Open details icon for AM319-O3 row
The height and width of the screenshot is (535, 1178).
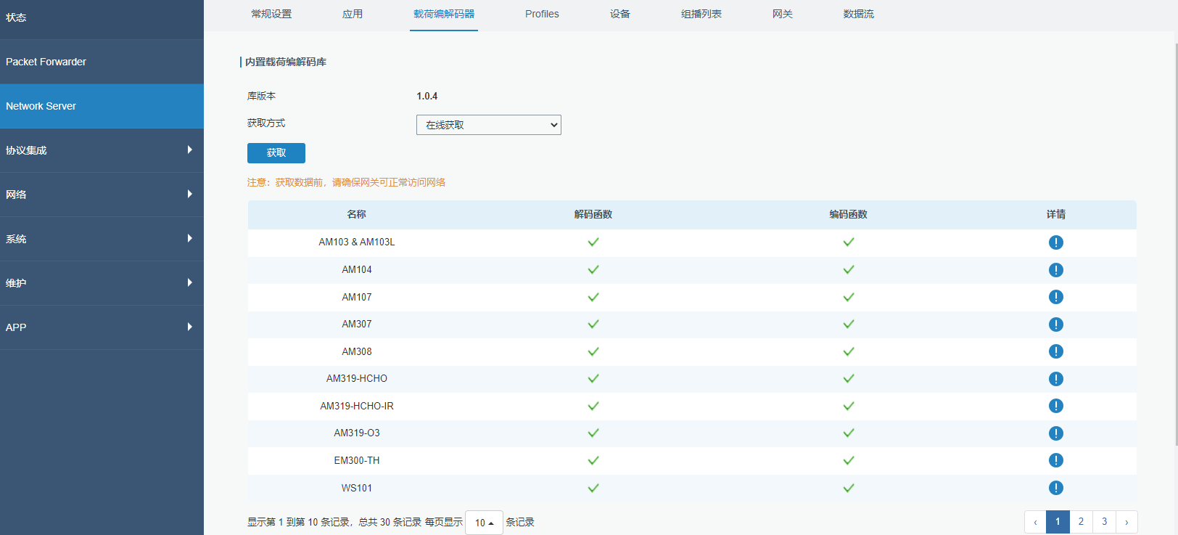point(1055,433)
